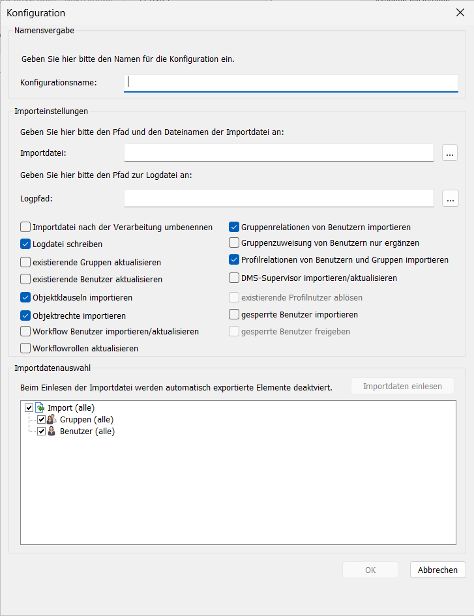Image resolution: width=474 pixels, height=616 pixels.
Task: Check gesperrte Benutzer importieren option
Action: (x=234, y=315)
